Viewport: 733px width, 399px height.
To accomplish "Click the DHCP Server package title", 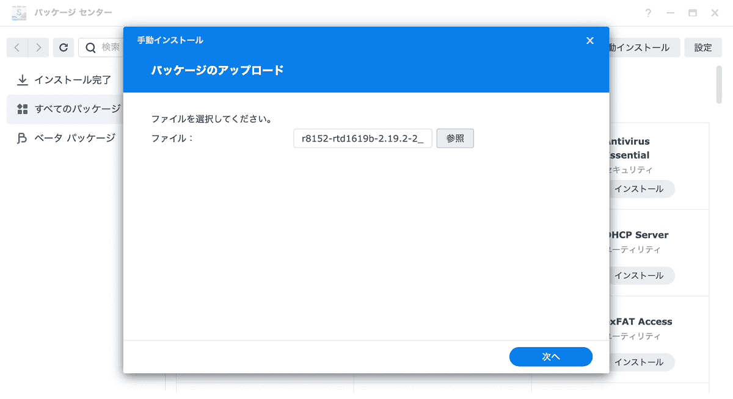I will 639,235.
